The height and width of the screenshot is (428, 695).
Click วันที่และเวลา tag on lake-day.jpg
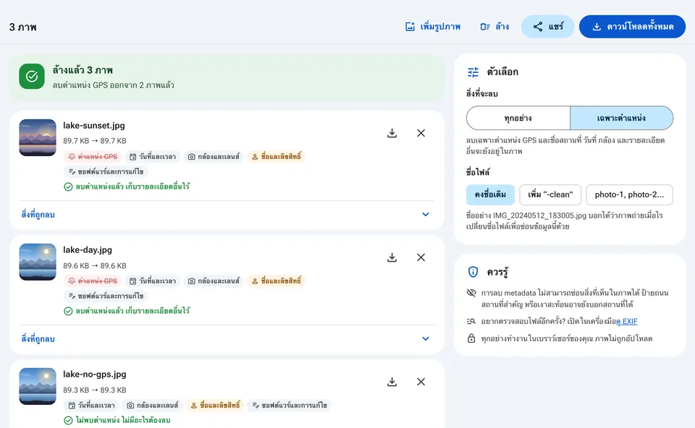click(x=153, y=281)
